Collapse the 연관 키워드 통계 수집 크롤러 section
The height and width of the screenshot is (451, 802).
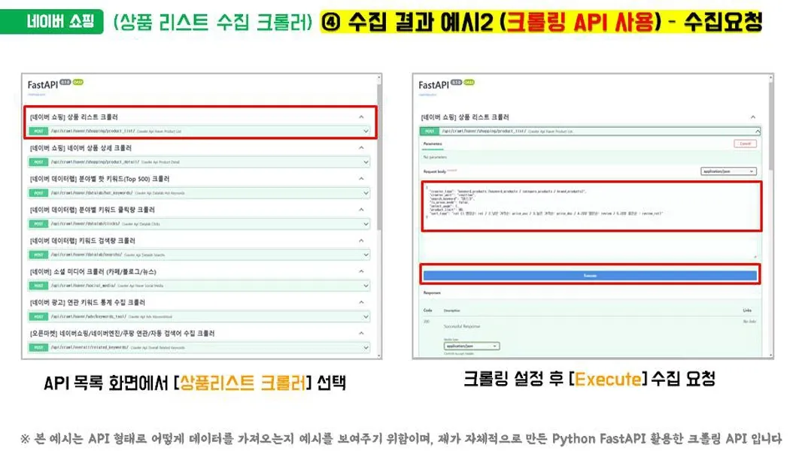[361, 302]
